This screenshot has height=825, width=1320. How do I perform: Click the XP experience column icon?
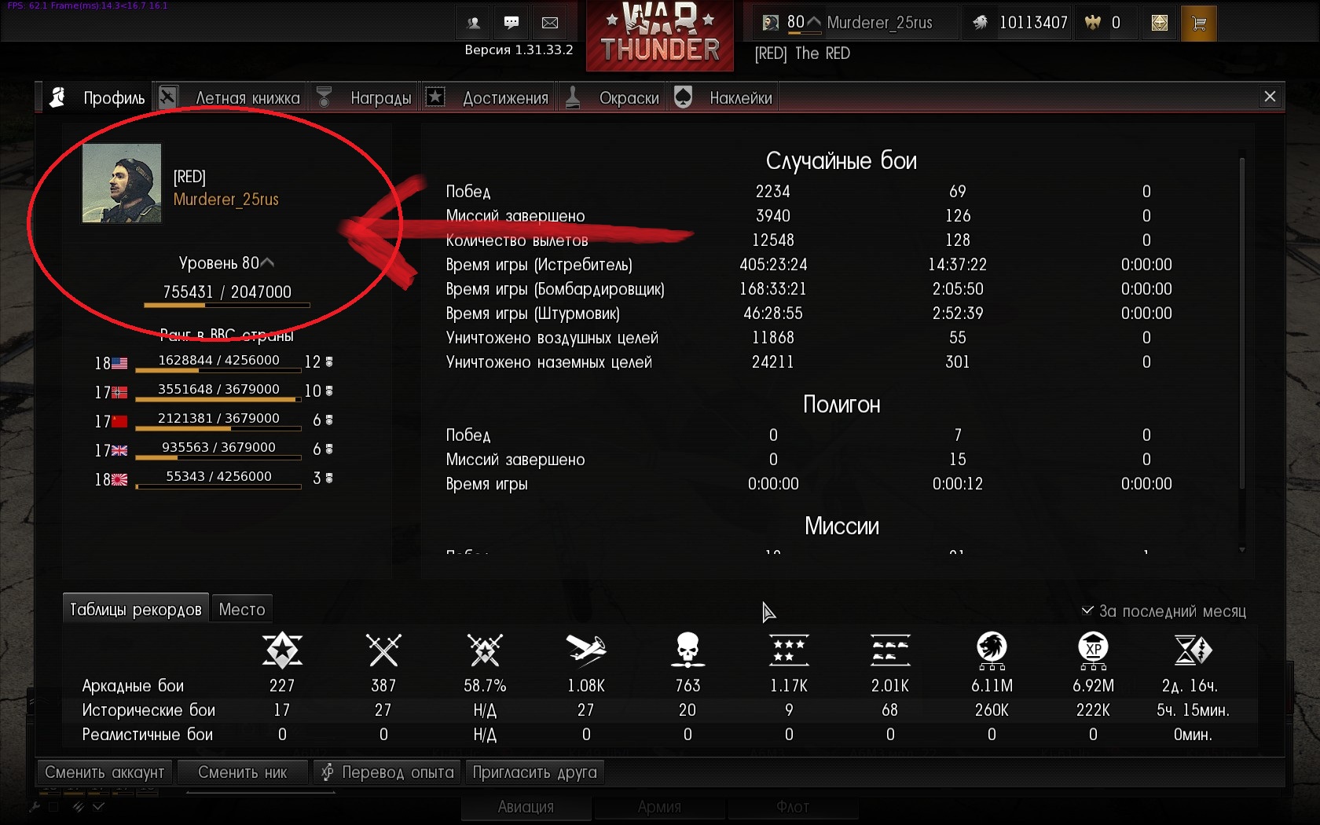1093,651
